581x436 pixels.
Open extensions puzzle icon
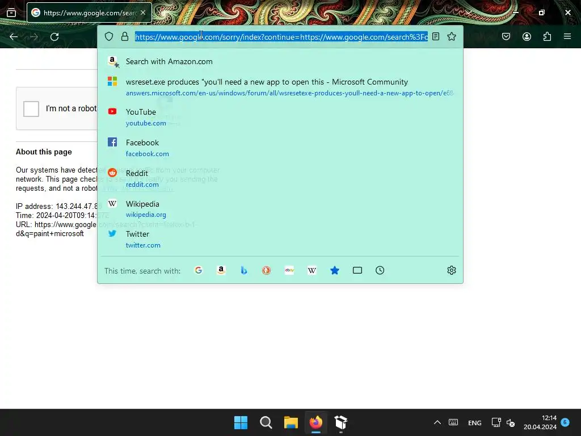click(x=547, y=36)
